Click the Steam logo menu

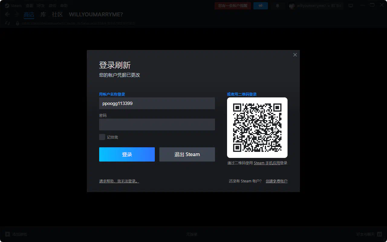point(13,5)
